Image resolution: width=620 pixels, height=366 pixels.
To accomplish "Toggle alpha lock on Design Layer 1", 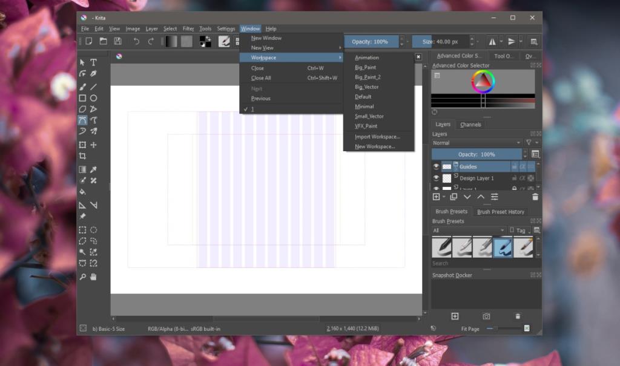I will [x=523, y=178].
